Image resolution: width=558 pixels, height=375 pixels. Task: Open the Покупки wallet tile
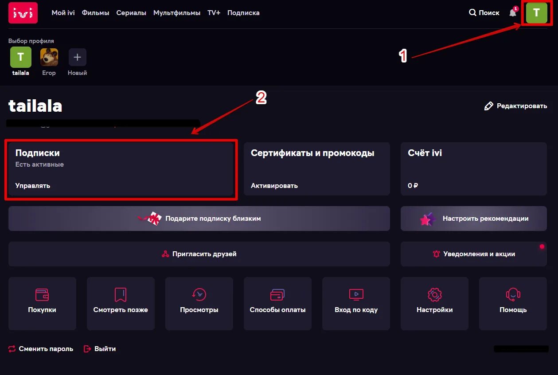click(42, 304)
